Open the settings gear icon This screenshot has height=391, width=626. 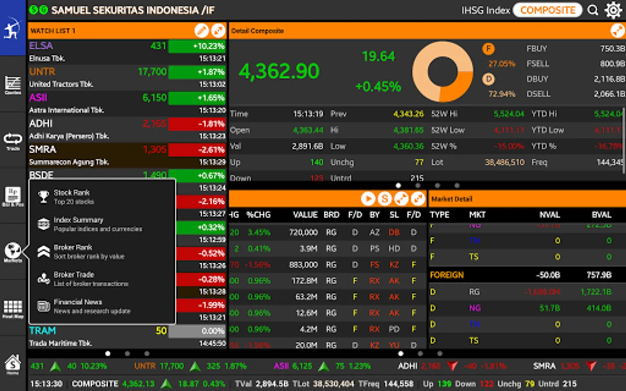613,10
